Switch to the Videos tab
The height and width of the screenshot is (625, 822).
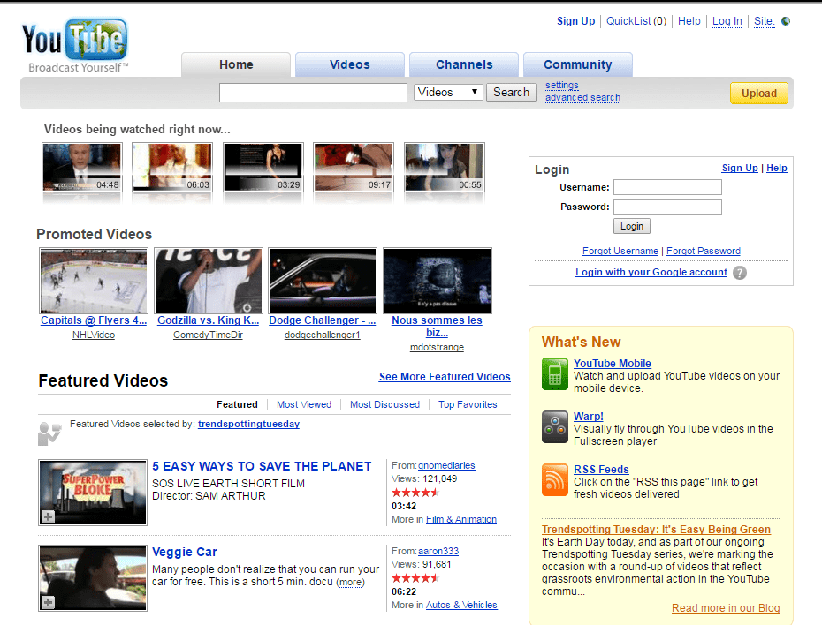[350, 64]
